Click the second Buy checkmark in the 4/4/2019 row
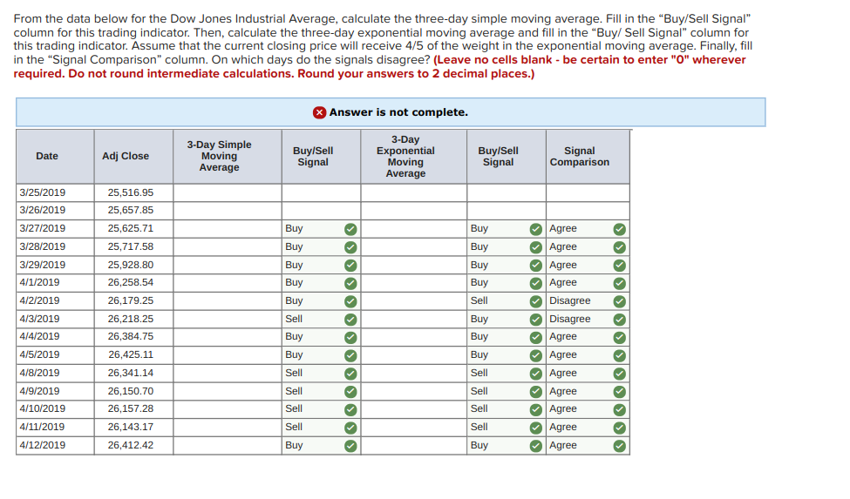 pyautogui.click(x=536, y=338)
